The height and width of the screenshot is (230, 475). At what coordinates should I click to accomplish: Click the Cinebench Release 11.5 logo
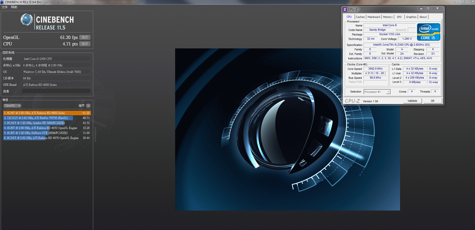[47, 22]
